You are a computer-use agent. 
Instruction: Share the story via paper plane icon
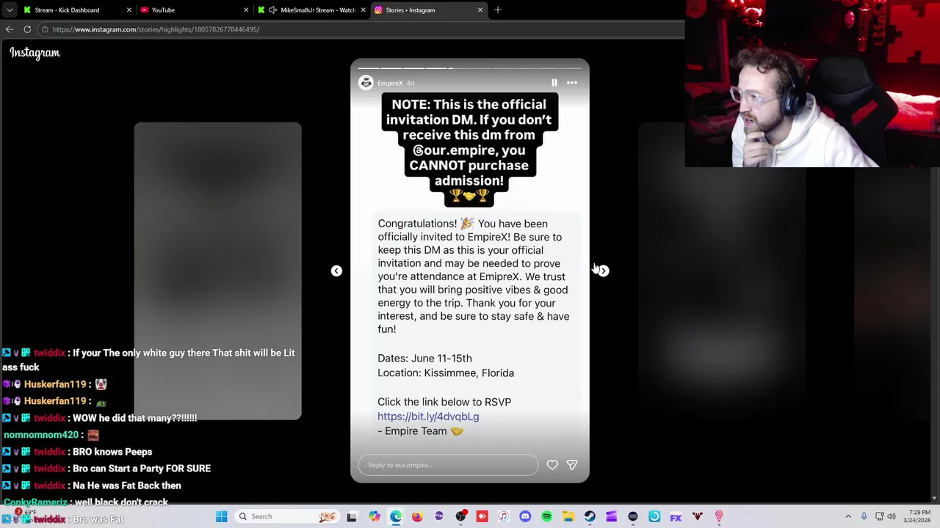pyautogui.click(x=572, y=465)
